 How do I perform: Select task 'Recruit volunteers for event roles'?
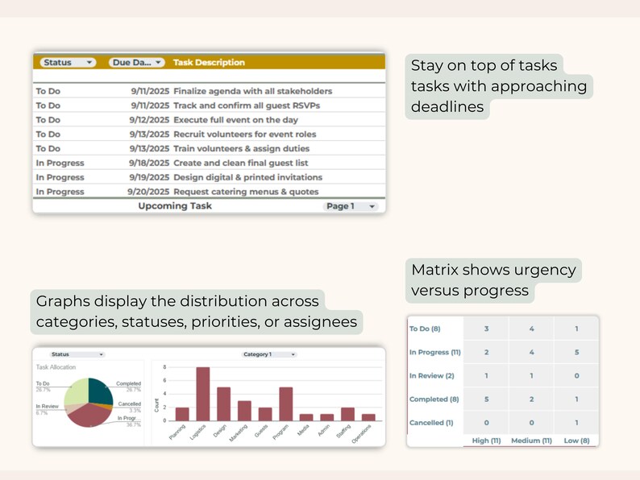[x=244, y=134]
